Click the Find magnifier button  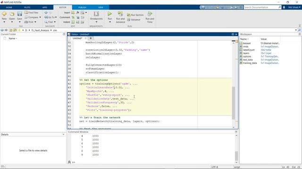50,22
